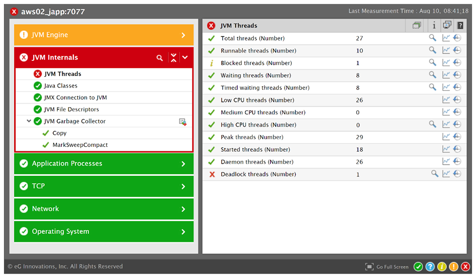
Task: View graph for Peak threads
Action: coord(446,137)
